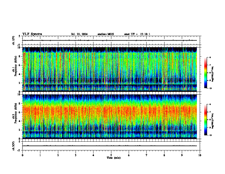Select the ch.2 log(PSD) color scale caption
225x174 pixels.
213,121
